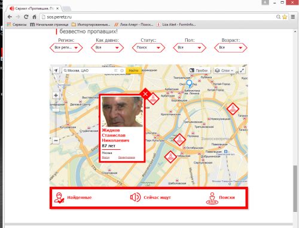Click the yellow Найти search button
This screenshot has width=299, height=228.
(x=133, y=70)
